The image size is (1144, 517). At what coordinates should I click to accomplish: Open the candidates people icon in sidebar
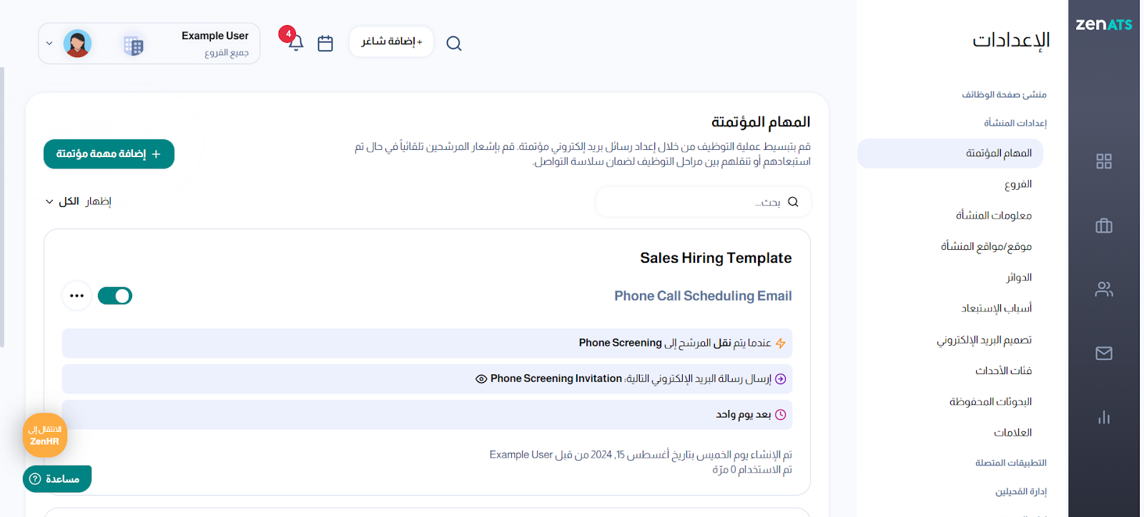(x=1104, y=289)
